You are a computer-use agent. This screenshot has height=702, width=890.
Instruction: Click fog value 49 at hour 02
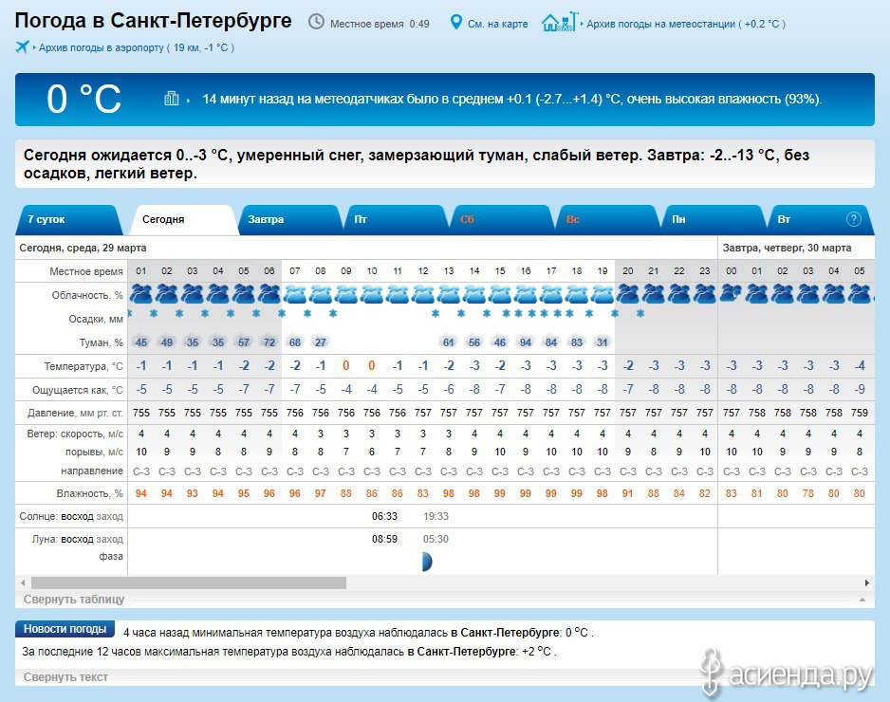pyautogui.click(x=167, y=342)
